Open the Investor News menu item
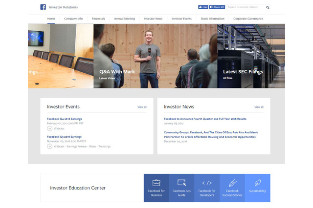 [153, 19]
